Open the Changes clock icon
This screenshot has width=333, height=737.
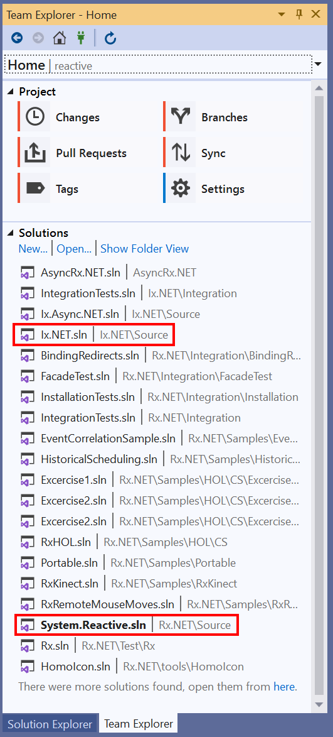[34, 117]
